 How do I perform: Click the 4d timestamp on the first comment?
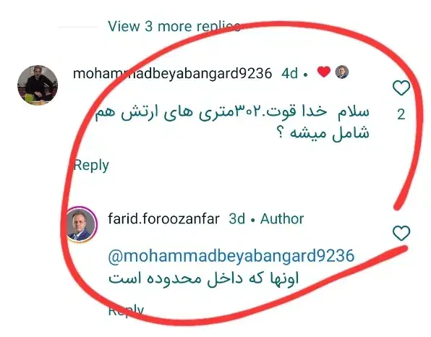pos(289,74)
